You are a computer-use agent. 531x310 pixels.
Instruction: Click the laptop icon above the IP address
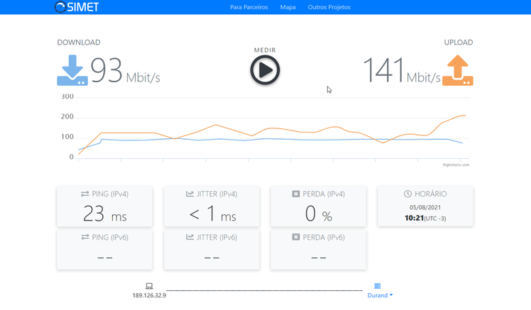[149, 286]
